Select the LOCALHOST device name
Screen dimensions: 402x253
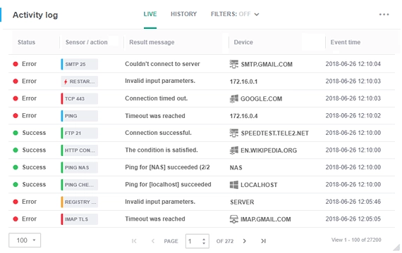click(x=259, y=185)
